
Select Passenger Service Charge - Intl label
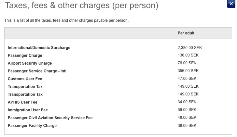tap(37, 71)
